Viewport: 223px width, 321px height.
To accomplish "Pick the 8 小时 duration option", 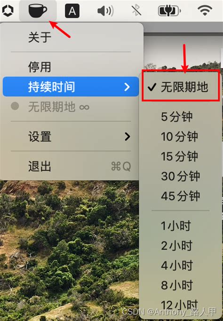I will point(177,285).
